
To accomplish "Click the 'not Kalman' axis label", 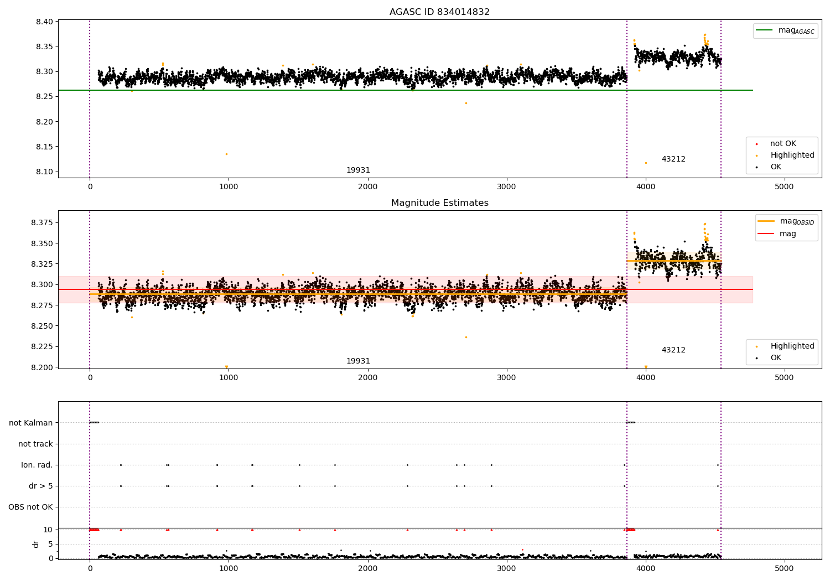I will tap(31, 423).
